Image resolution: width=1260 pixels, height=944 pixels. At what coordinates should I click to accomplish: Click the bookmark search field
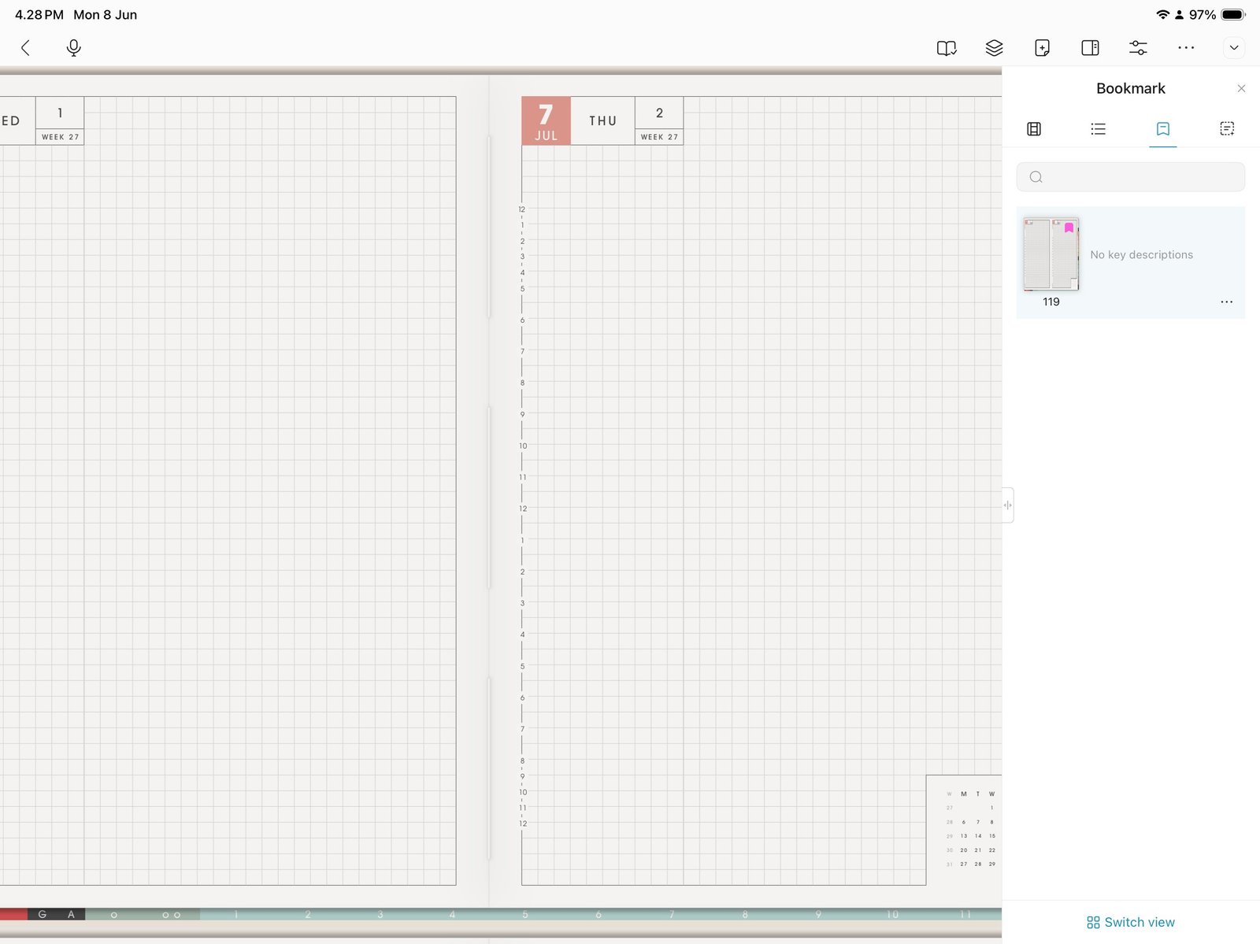point(1131,177)
